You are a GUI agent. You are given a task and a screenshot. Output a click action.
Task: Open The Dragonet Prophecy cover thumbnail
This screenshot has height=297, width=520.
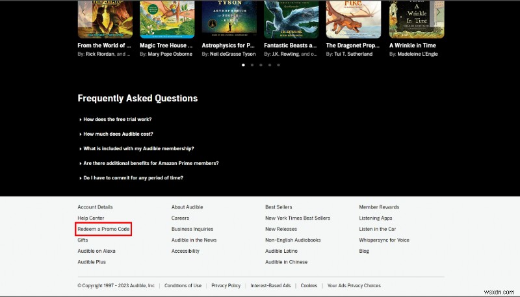tap(354, 19)
